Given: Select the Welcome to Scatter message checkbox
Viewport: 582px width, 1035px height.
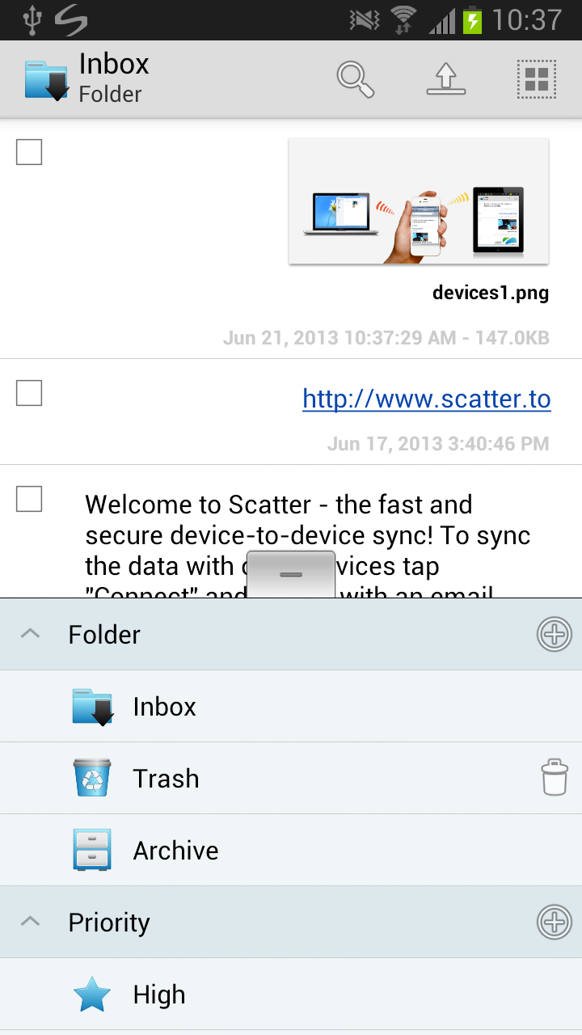Looking at the screenshot, I should [28, 500].
